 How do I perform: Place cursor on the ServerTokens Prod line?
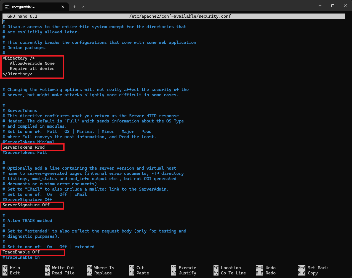[24, 147]
